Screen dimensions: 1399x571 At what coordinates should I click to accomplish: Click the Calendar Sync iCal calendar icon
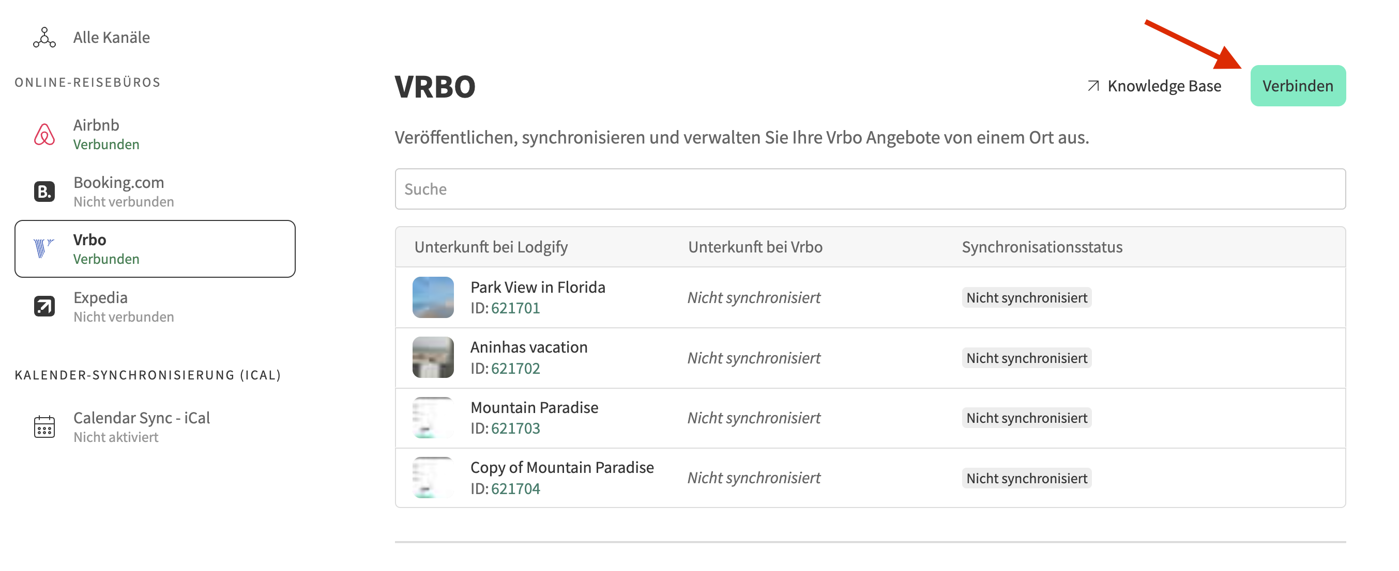[44, 427]
